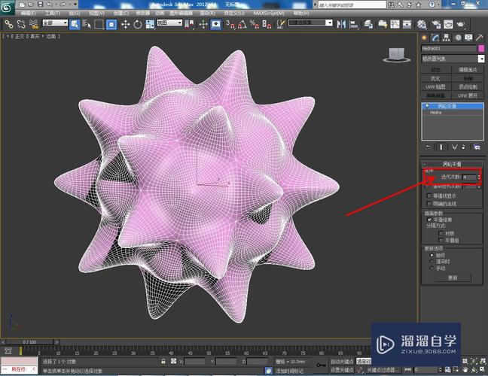Select 手动 update radio option

click(x=432, y=268)
